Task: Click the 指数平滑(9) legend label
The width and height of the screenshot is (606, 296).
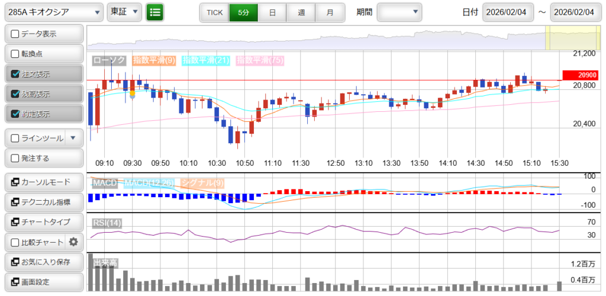Action: [x=154, y=60]
